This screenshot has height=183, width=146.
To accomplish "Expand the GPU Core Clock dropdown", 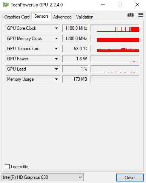I will [x=56, y=28].
